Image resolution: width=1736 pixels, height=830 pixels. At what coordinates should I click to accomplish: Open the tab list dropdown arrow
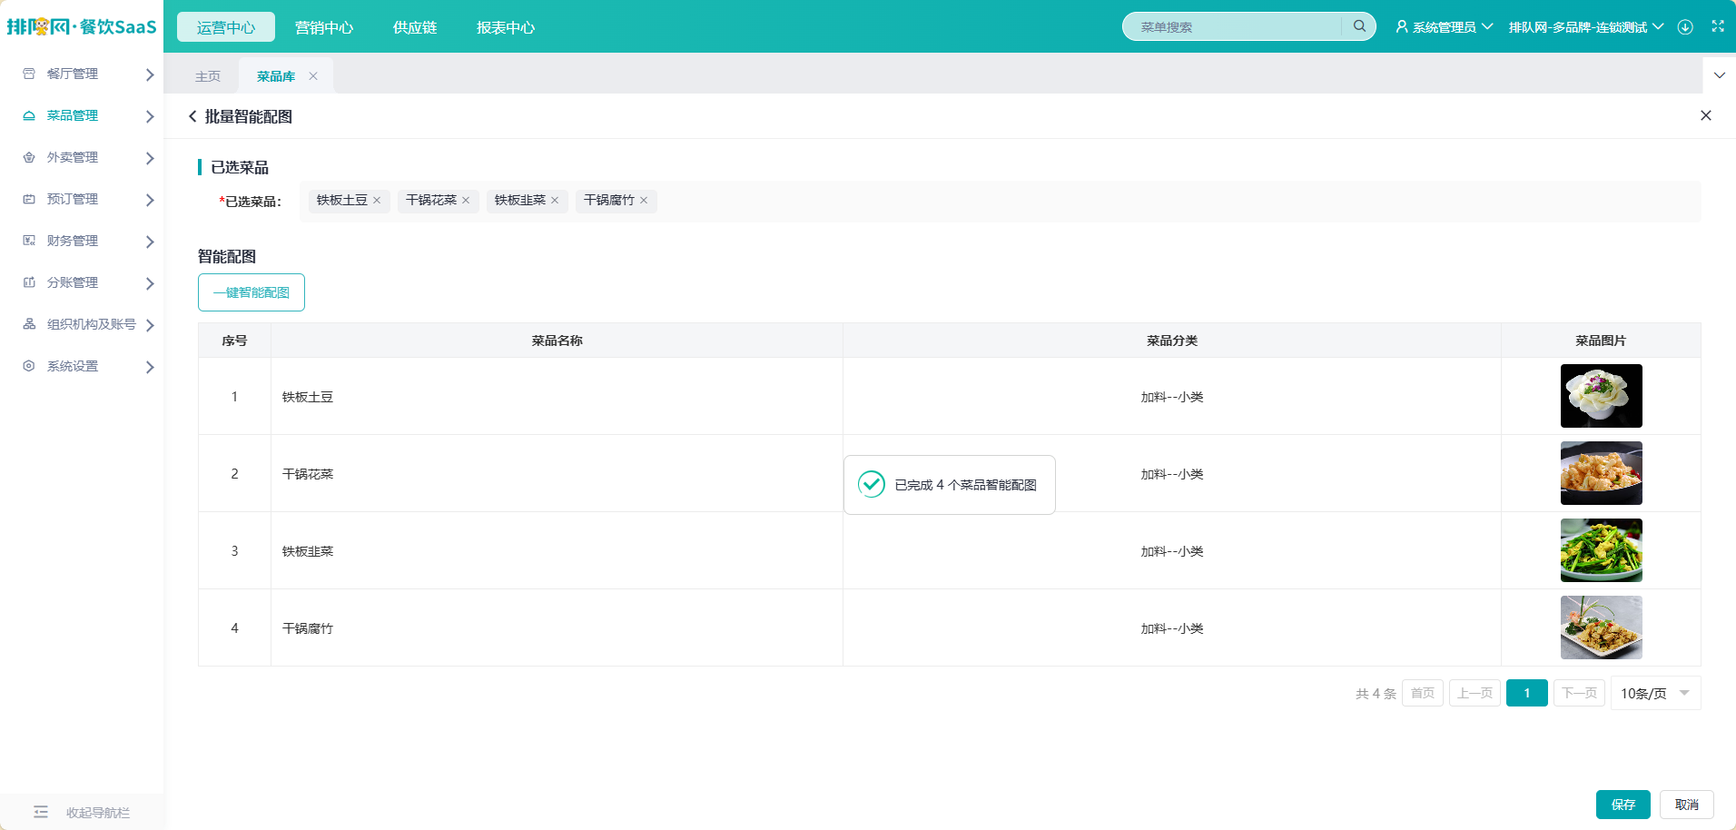[1720, 75]
